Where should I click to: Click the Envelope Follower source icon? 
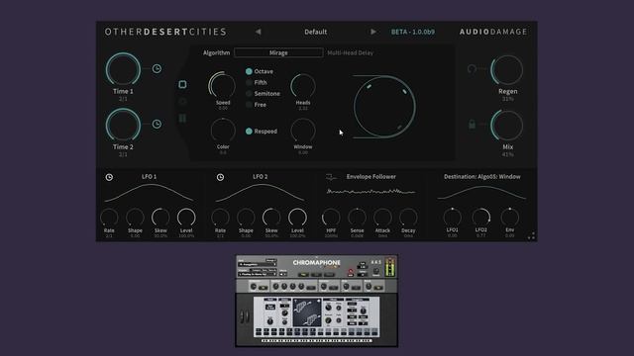coord(331,177)
